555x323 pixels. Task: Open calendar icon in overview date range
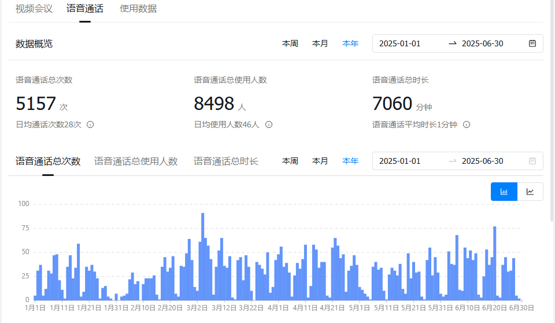pyautogui.click(x=532, y=43)
